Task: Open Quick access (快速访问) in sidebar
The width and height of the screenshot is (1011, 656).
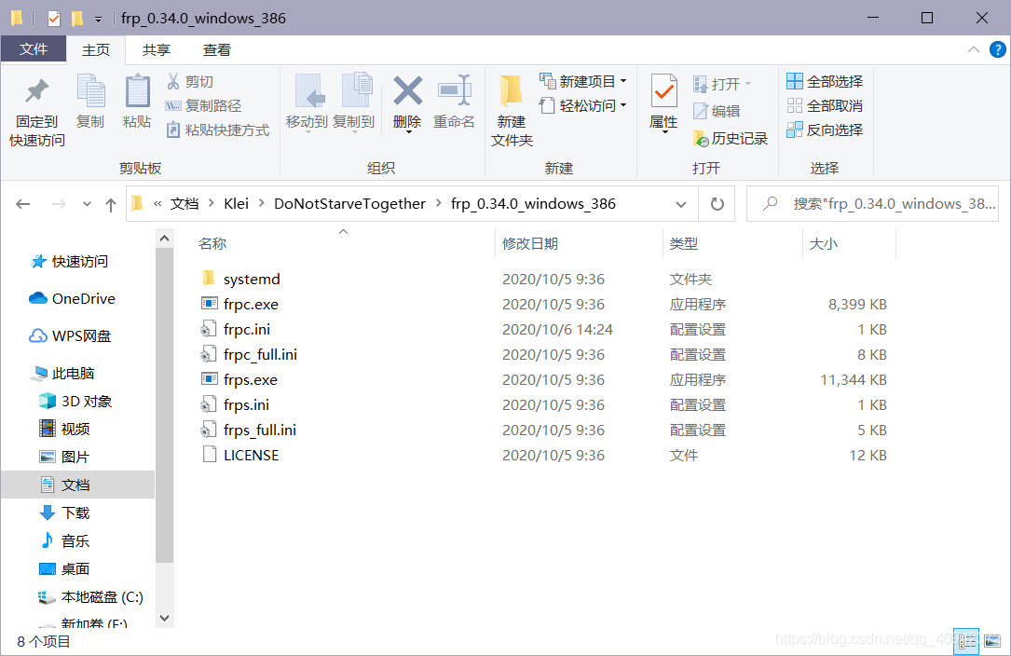Action: tap(70, 261)
